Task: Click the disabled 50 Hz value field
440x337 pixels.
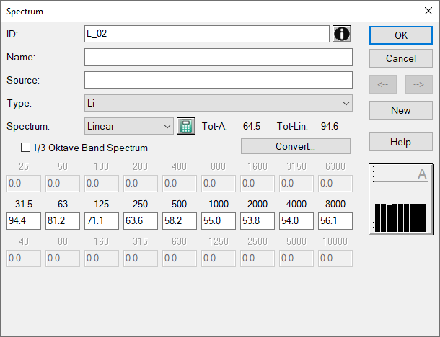Action: click(x=63, y=184)
